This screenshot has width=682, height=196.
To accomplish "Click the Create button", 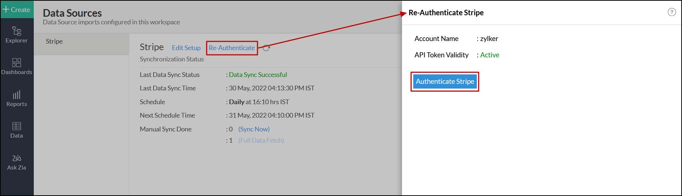I will 17,9.
